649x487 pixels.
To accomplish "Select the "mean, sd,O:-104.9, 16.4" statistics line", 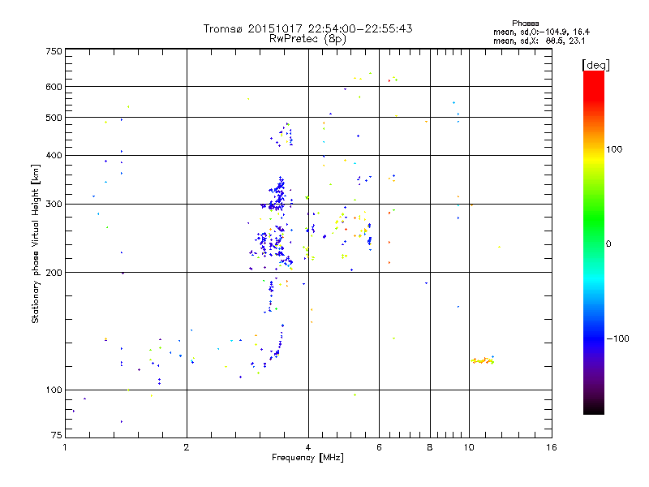I will (x=541, y=32).
